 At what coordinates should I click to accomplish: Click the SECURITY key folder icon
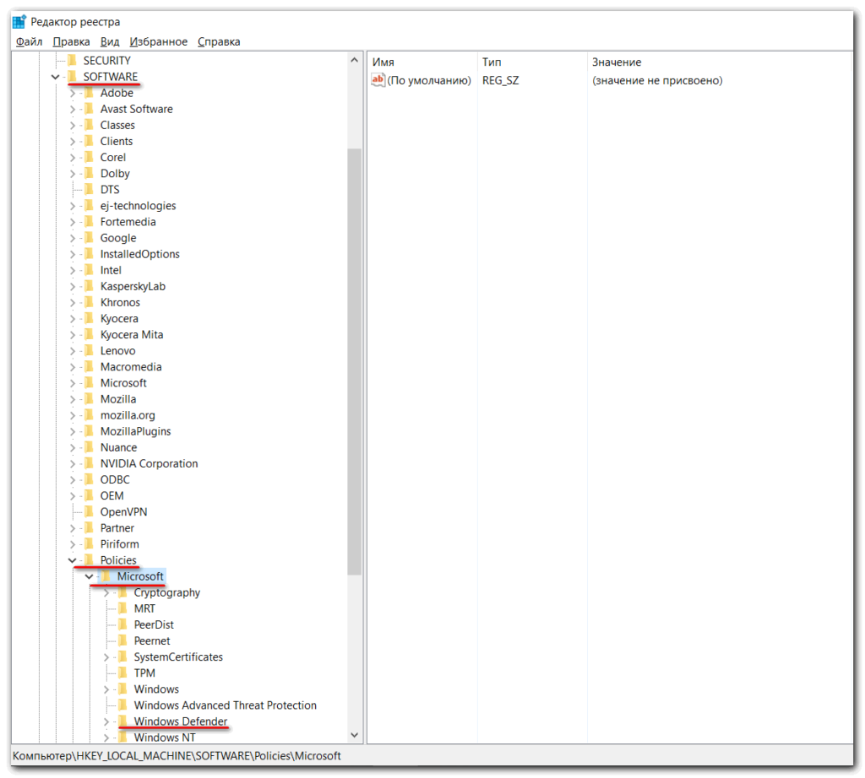pos(73,60)
